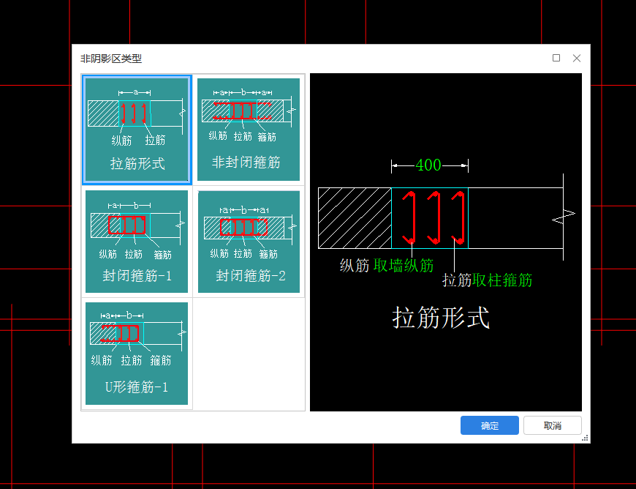Click the dialog resize grip corner
Image resolution: width=636 pixels, height=489 pixels.
pos(585,438)
